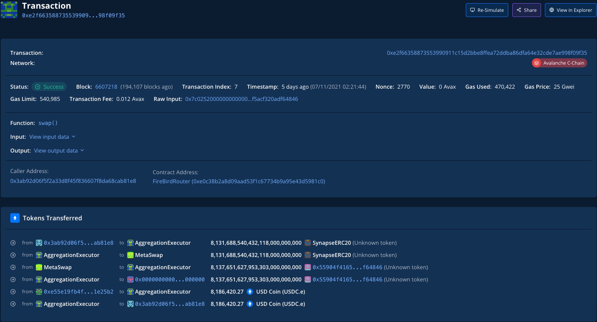Click SynapseERC20 token icon in first row
This screenshot has width=597, height=322.
[x=308, y=243]
